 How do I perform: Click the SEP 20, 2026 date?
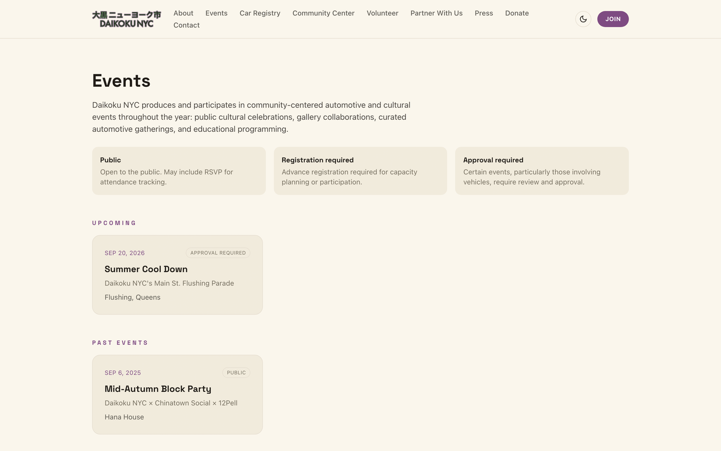125,253
